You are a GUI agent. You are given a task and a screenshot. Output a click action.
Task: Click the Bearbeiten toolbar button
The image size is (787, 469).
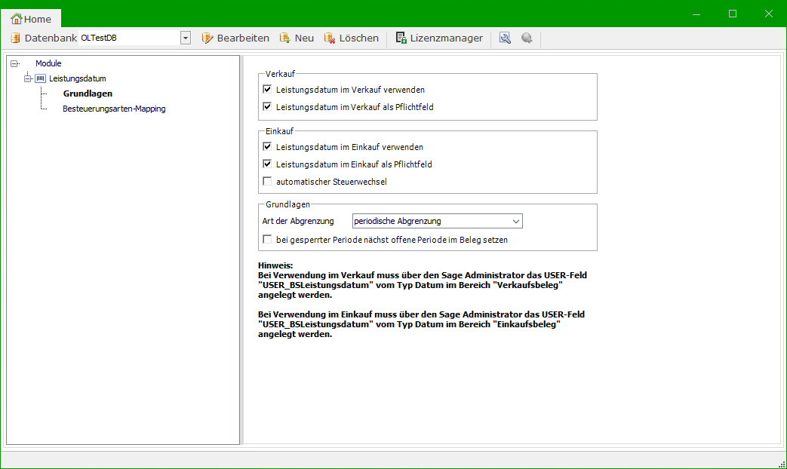[x=235, y=38]
